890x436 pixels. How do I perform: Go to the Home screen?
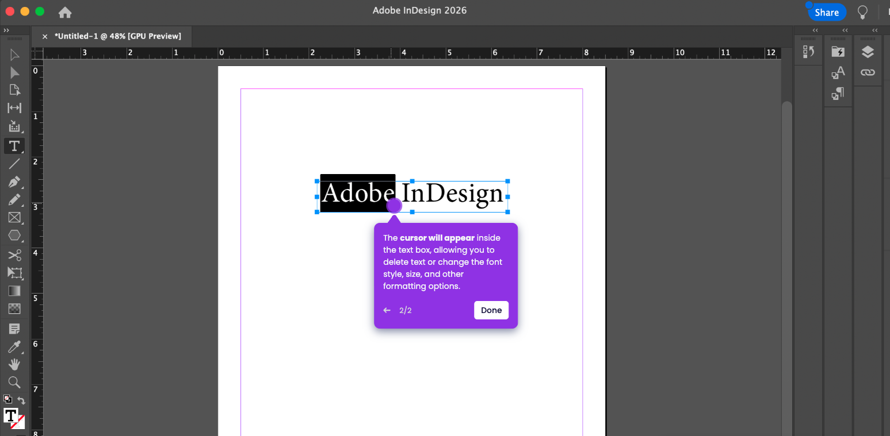(65, 12)
